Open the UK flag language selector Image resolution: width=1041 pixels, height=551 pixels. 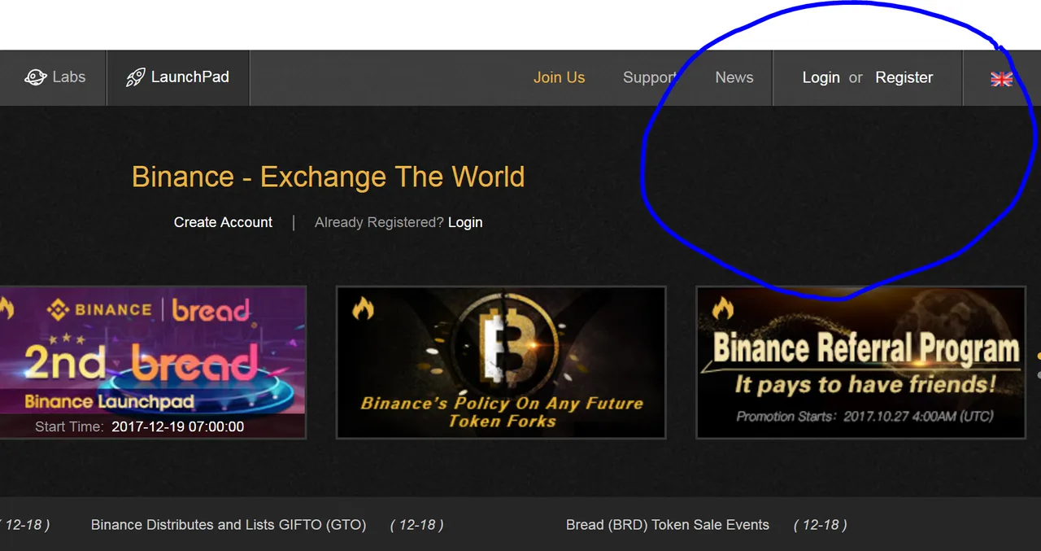[1001, 78]
